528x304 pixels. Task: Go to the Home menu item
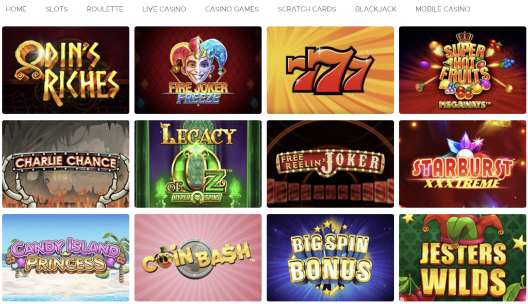[x=16, y=9]
